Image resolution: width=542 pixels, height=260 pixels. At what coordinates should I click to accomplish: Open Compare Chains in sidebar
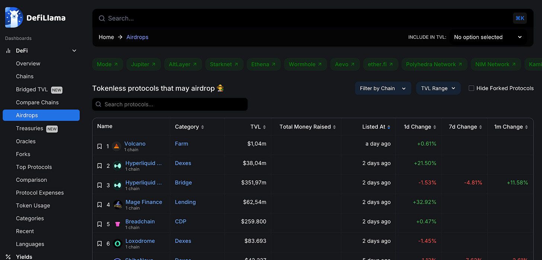click(37, 102)
